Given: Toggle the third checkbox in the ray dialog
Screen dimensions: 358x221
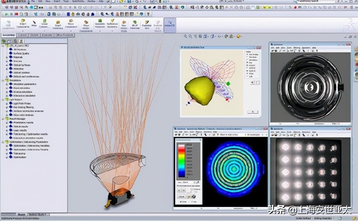Looking at the screenshot, I should pos(247,60).
